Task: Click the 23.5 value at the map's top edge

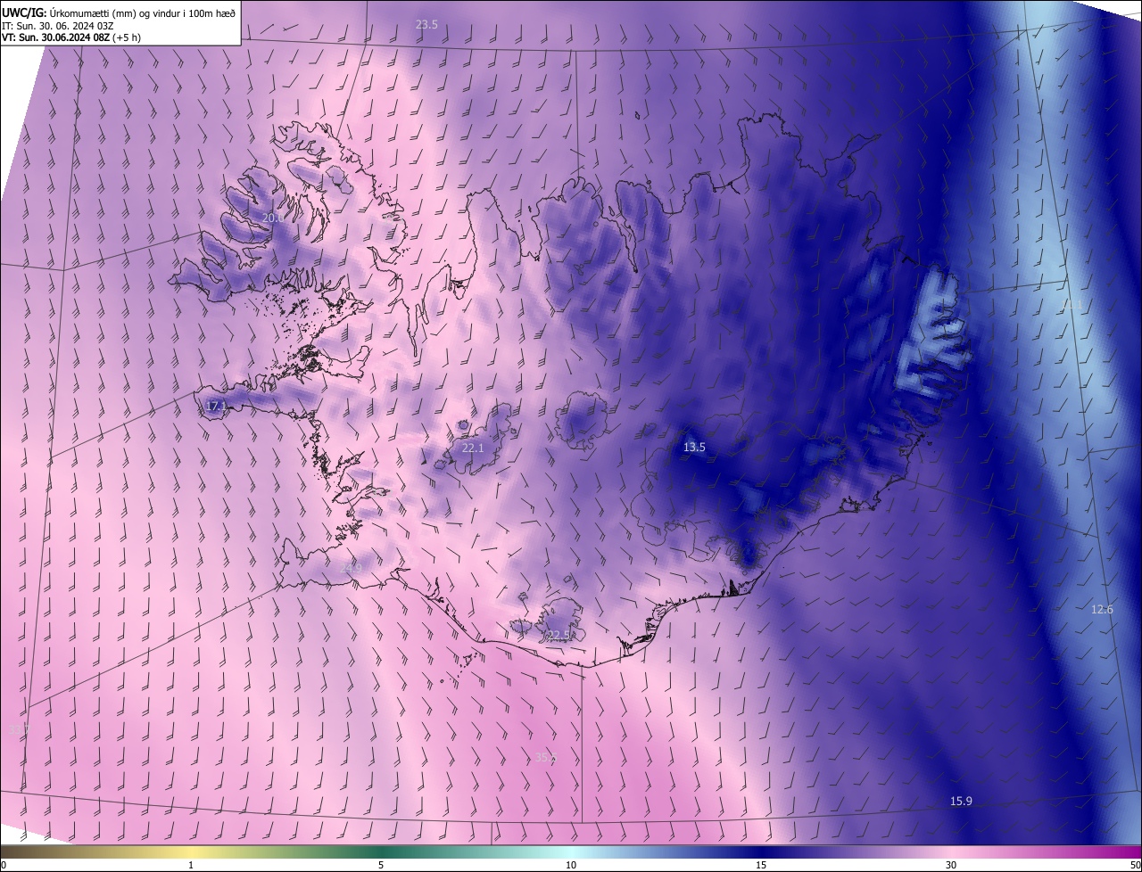Action: 427,25
